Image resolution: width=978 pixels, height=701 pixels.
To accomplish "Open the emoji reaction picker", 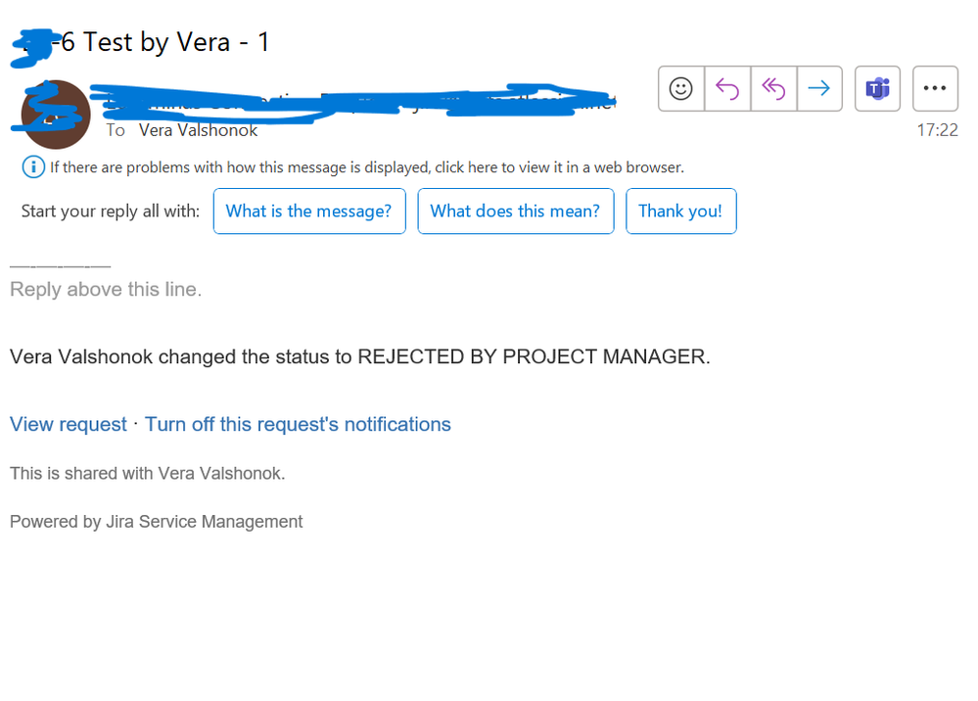I will (x=681, y=88).
